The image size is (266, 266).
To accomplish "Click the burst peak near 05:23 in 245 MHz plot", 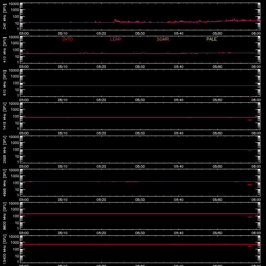I will tap(115, 20).
